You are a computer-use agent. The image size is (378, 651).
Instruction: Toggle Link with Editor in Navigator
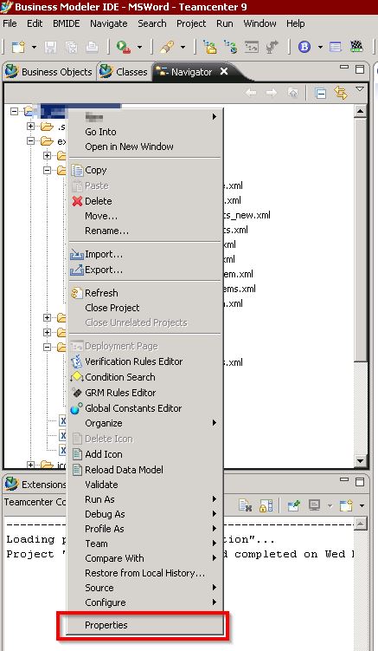coord(341,93)
